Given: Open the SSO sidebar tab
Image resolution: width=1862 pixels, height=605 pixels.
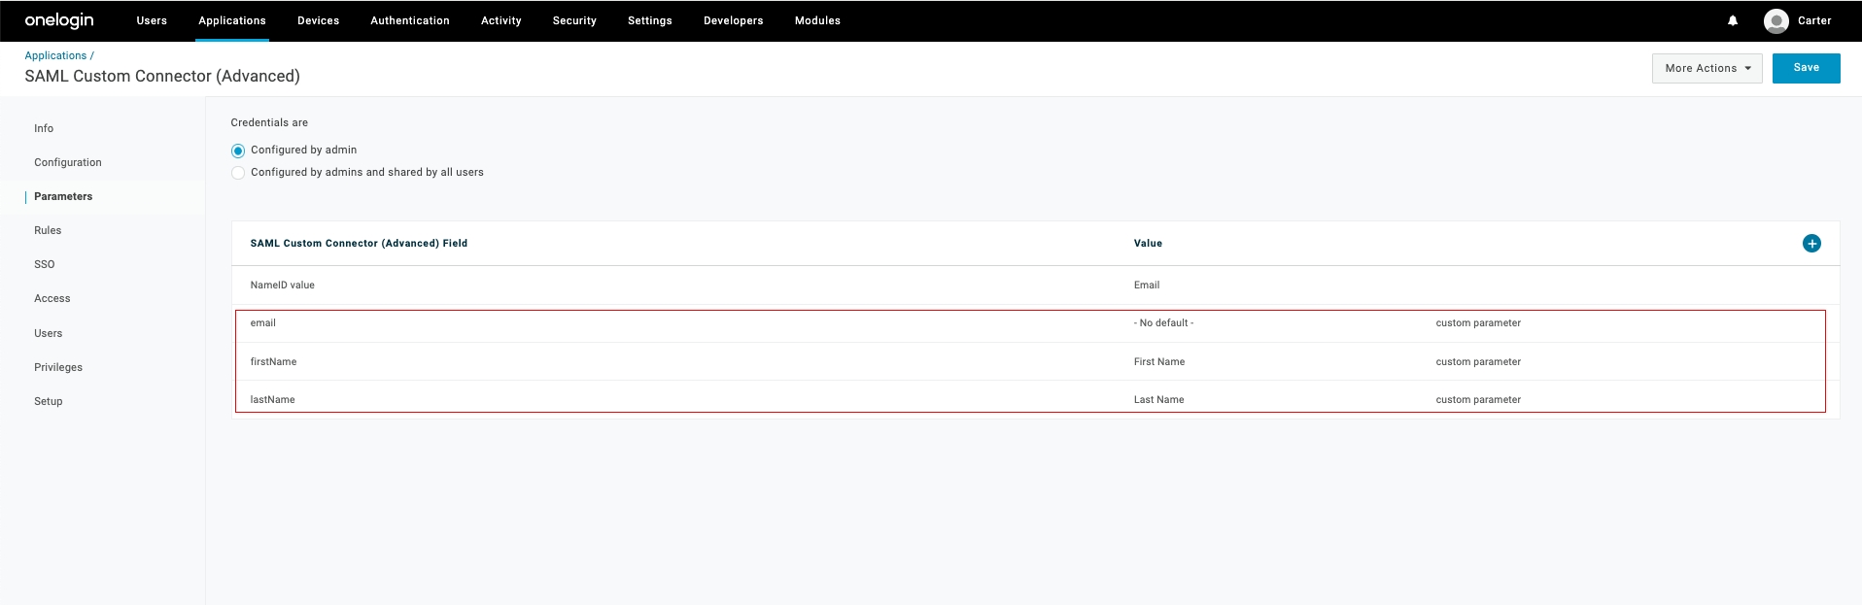Looking at the screenshot, I should (45, 264).
